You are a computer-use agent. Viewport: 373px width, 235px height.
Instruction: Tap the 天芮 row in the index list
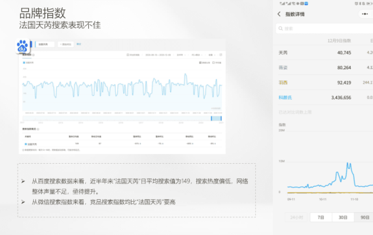tap(325, 53)
